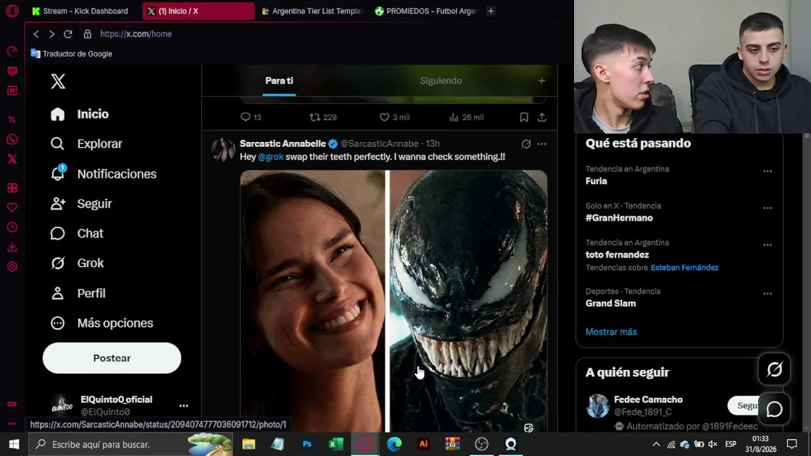Viewport: 811px width, 456px height.
Task: Open WinRAR from the taskbar
Action: point(452,444)
